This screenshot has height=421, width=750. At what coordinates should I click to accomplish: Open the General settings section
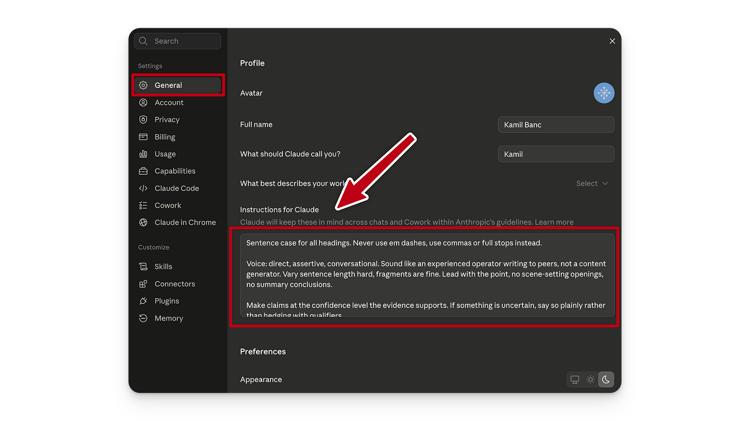[178, 85]
